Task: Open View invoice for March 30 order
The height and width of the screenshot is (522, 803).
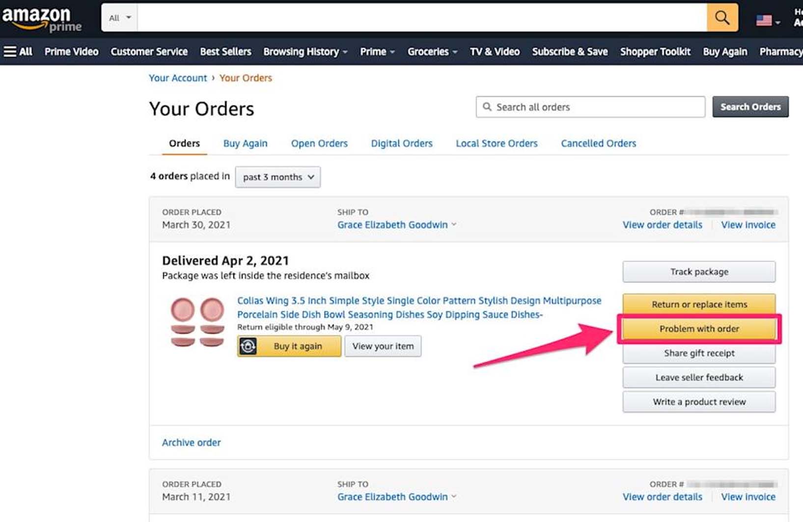Action: [748, 225]
